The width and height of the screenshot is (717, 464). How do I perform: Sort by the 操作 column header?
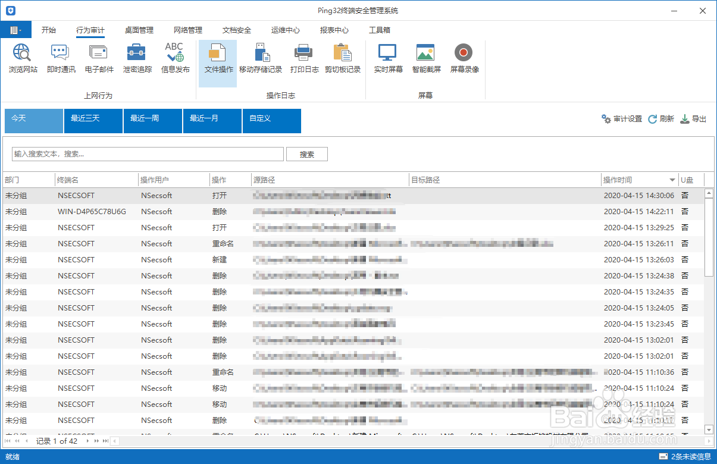pyautogui.click(x=230, y=180)
